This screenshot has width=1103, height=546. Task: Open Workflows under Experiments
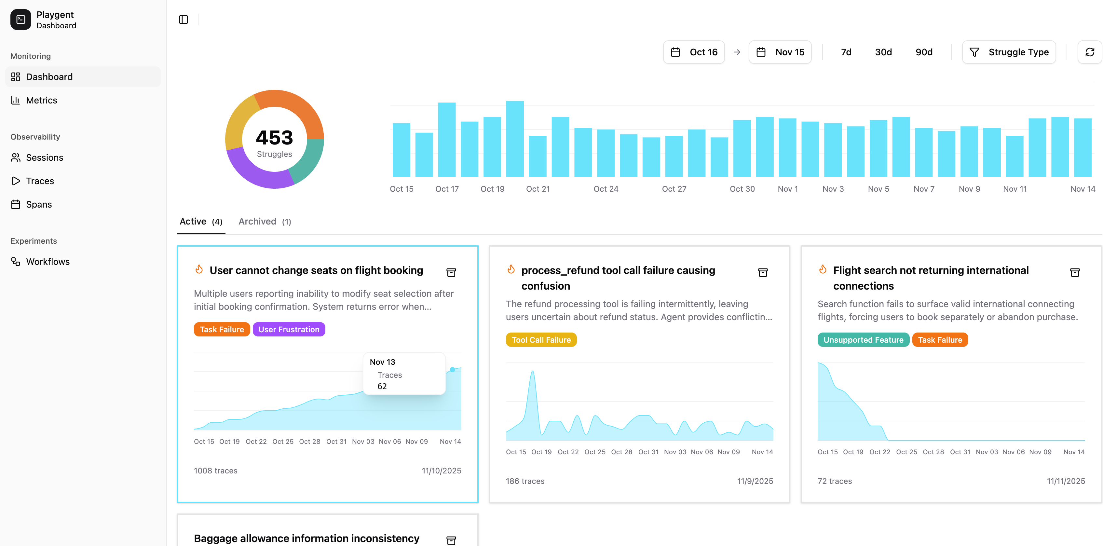click(x=48, y=261)
